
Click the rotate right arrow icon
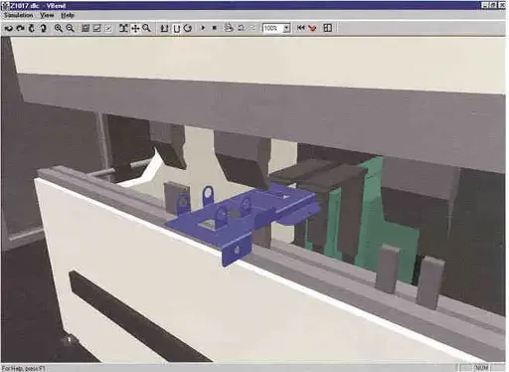click(x=20, y=29)
